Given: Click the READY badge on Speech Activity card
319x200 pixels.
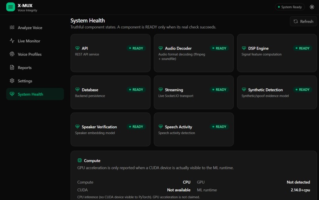Looking at the screenshot, I should 219,127.
